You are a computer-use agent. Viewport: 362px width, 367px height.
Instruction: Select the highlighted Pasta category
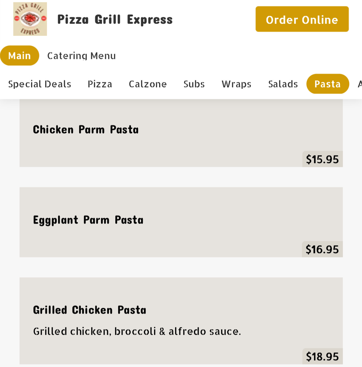click(327, 84)
